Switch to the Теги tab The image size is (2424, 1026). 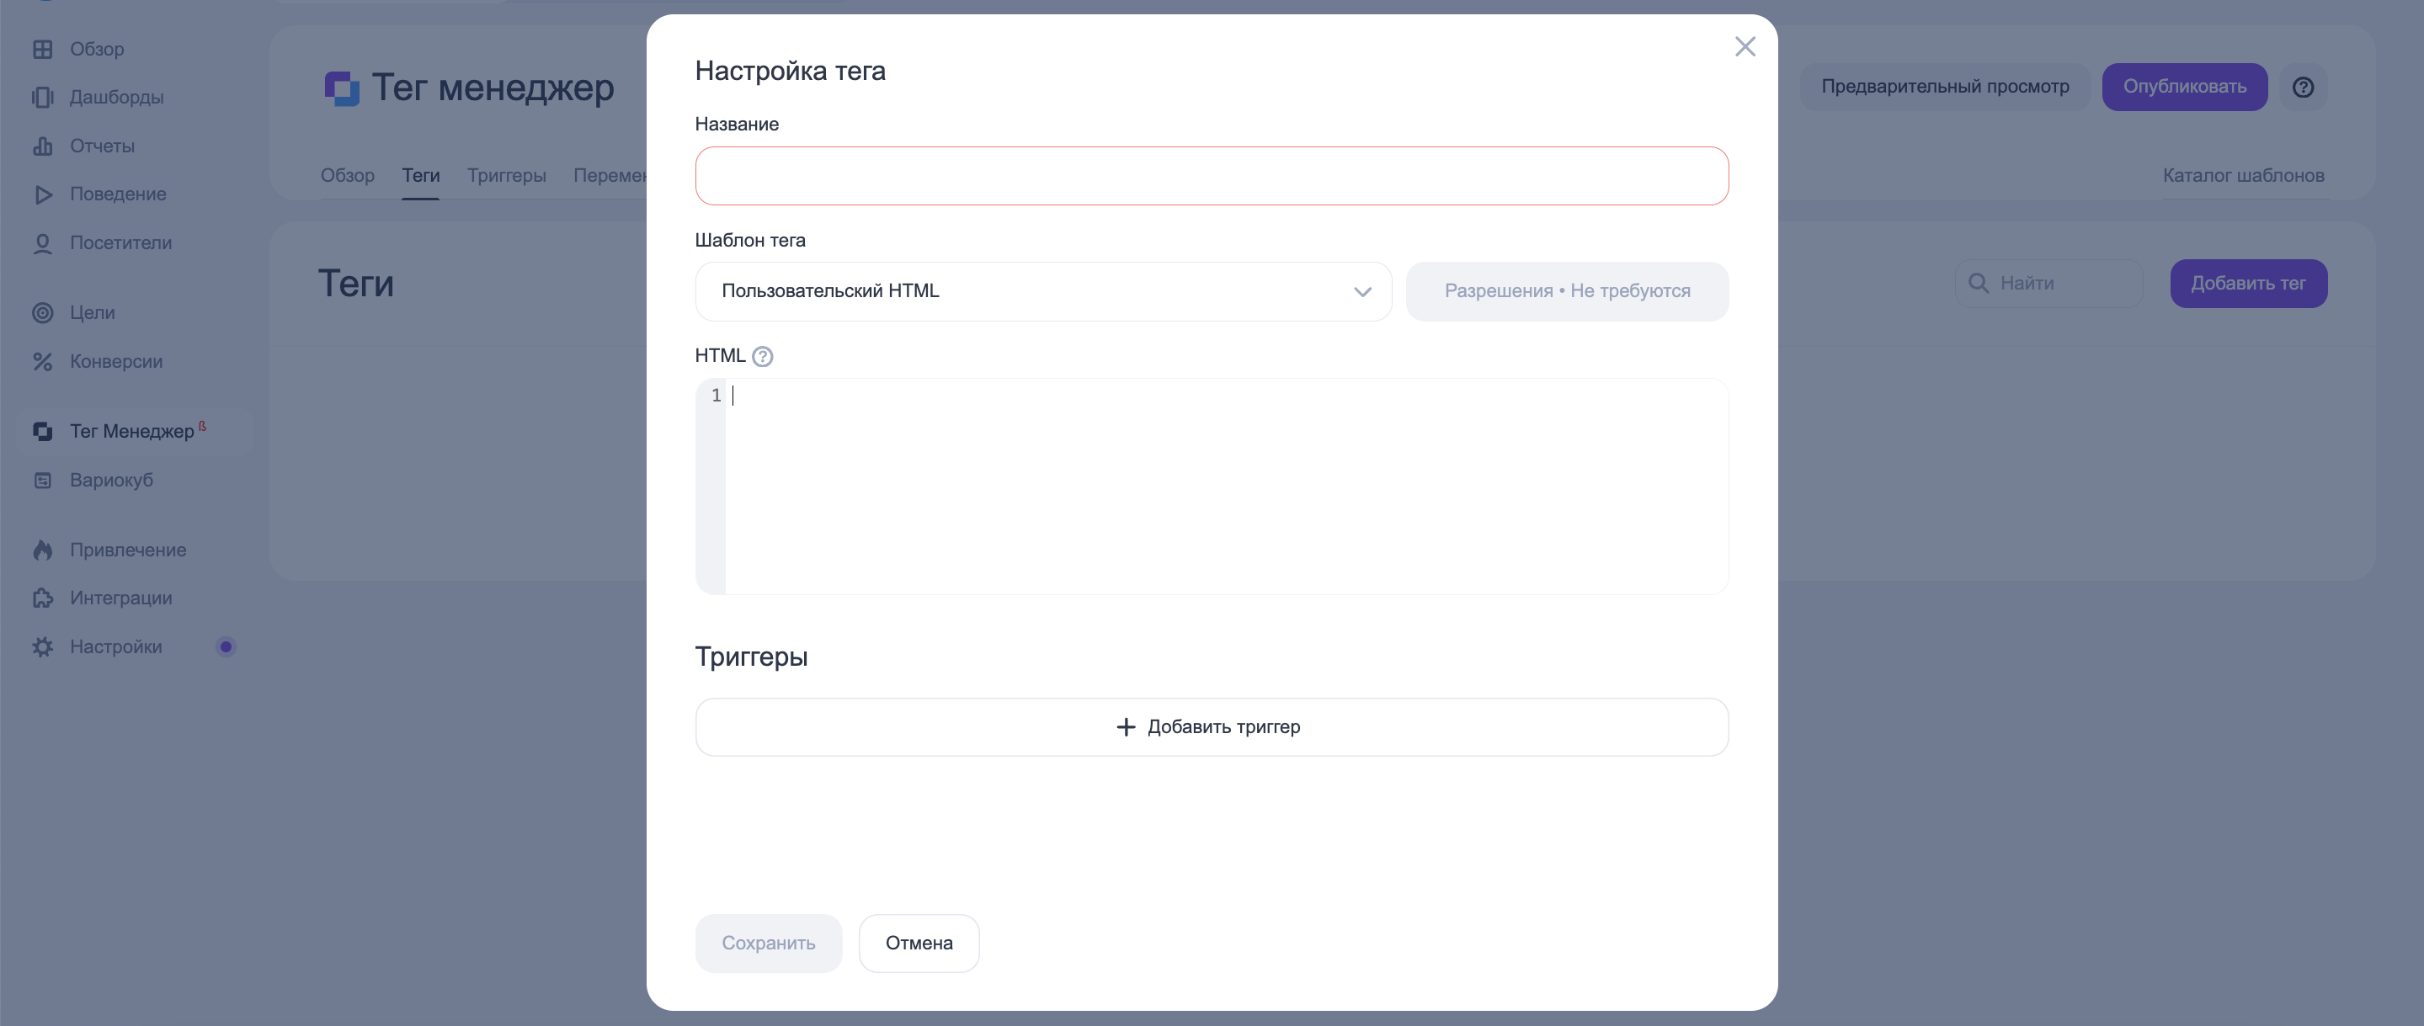pos(421,176)
